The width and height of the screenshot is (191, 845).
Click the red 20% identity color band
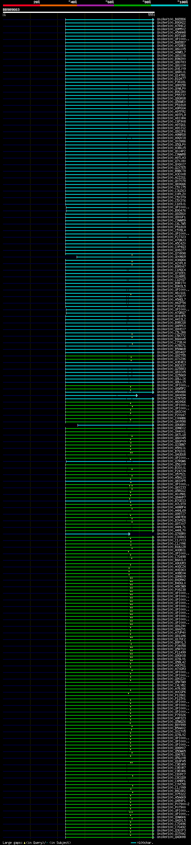point(21,5)
